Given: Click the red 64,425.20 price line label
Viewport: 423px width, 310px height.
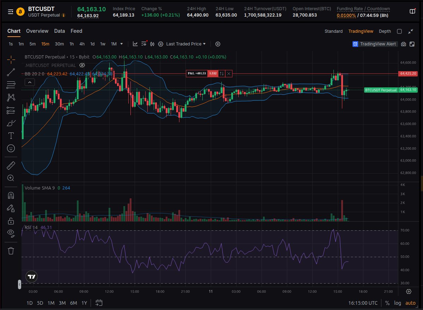Looking at the screenshot, I should pyautogui.click(x=408, y=74).
